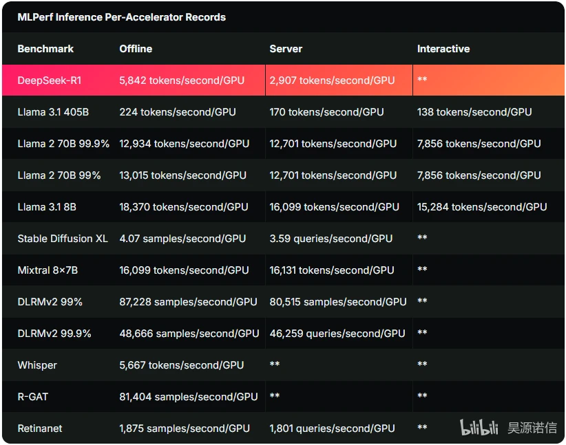Select the 13,015 tokens/second/GPU cell
The image size is (566, 445).
[x=182, y=175]
